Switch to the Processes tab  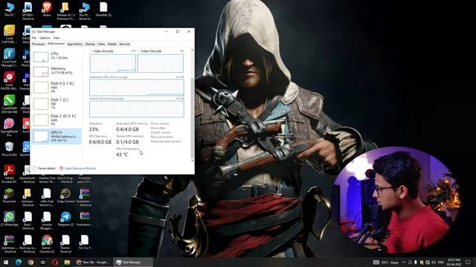coord(38,44)
